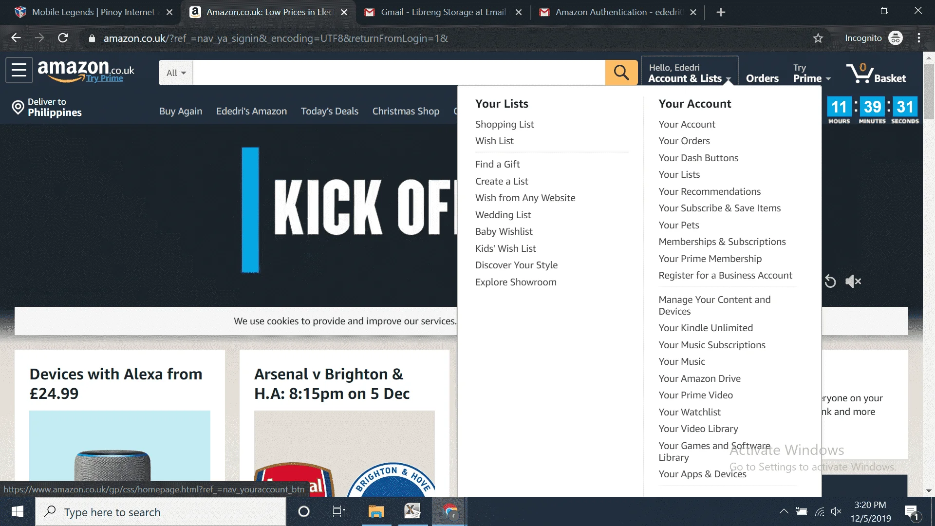Go to Your Orders in the flyout

pos(684,141)
